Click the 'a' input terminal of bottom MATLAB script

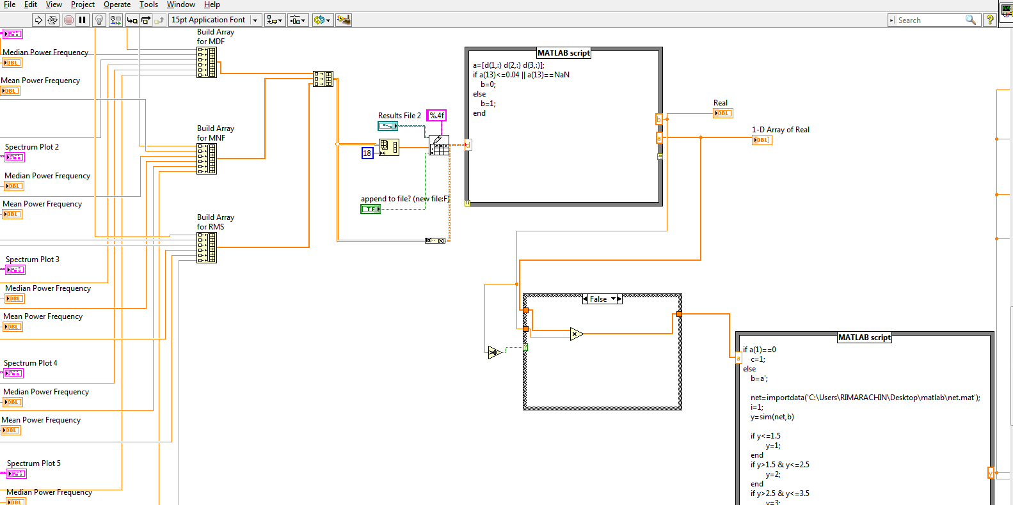pyautogui.click(x=738, y=358)
